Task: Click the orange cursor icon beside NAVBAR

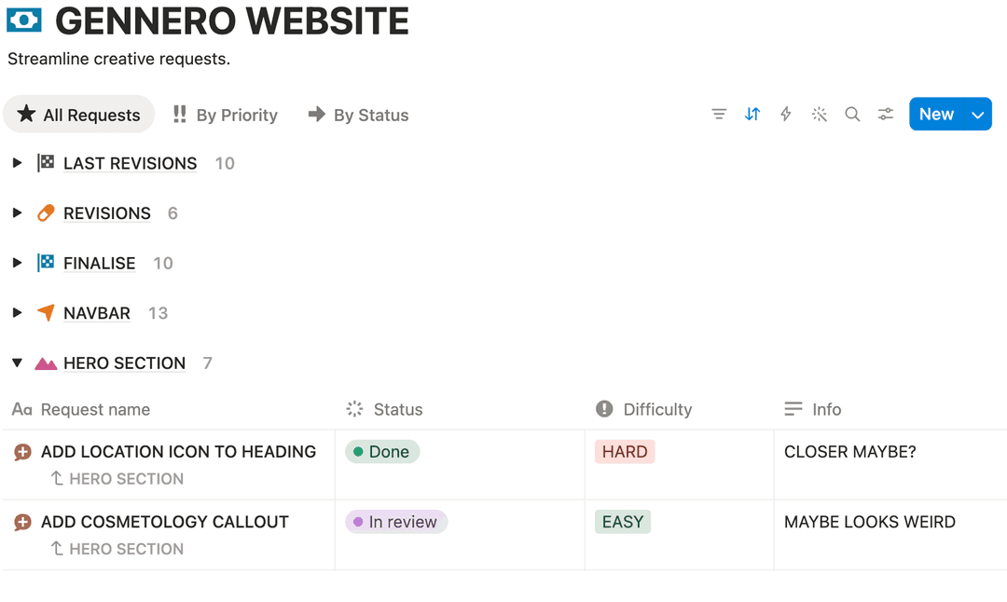Action: [x=46, y=313]
